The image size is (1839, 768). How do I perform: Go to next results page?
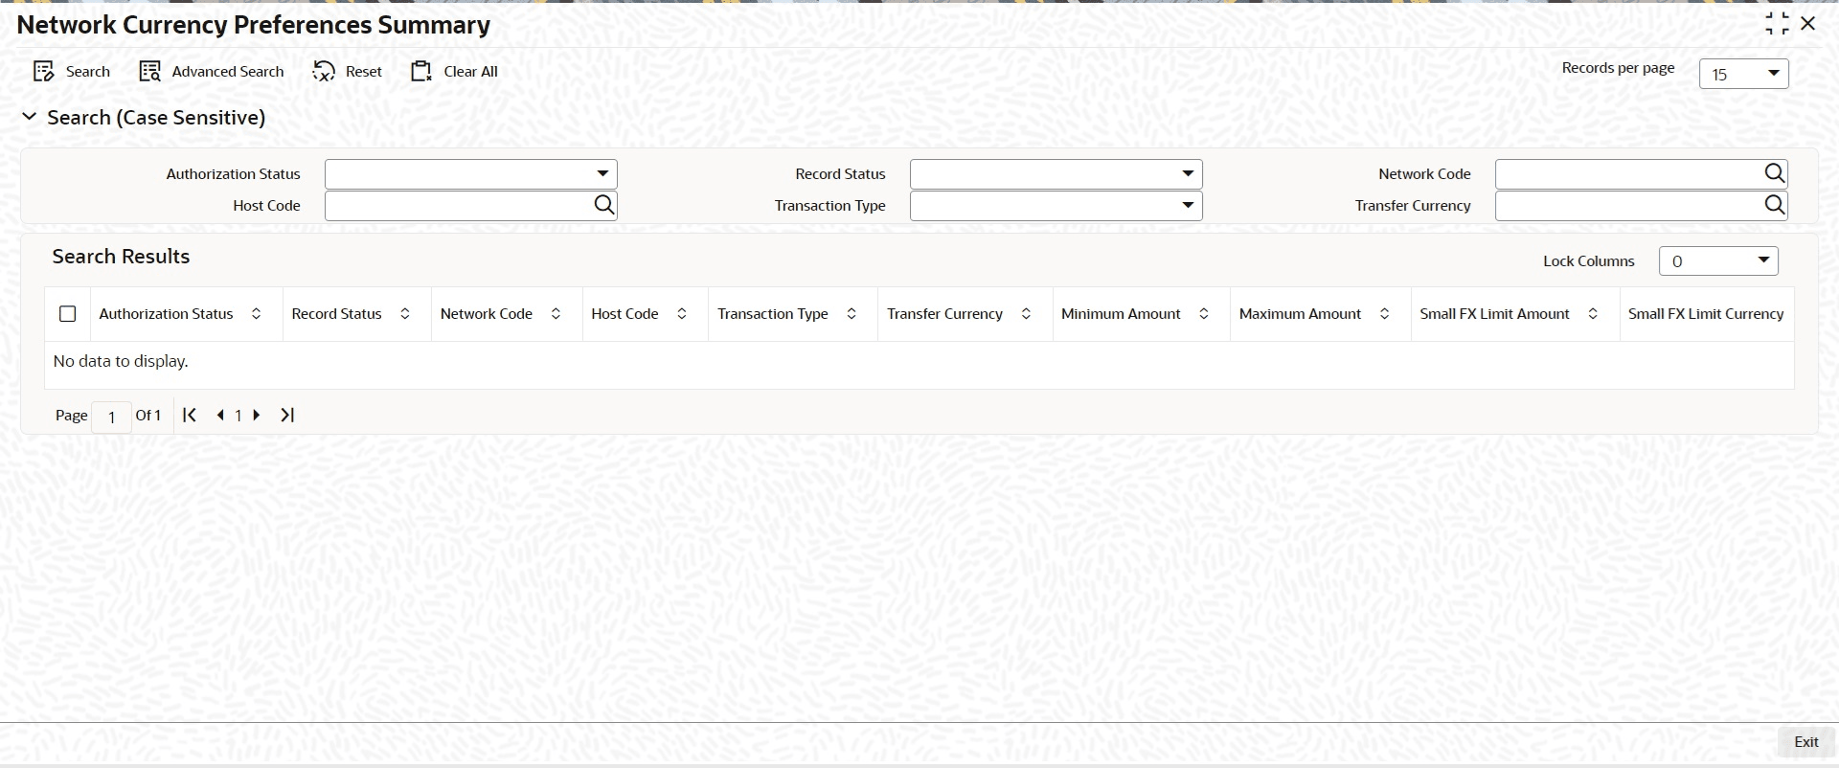[256, 415]
